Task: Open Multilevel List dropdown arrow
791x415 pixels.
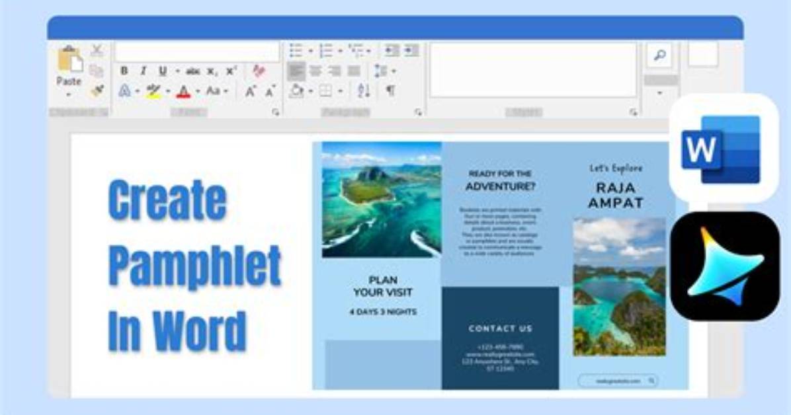Action: pyautogui.click(x=369, y=51)
